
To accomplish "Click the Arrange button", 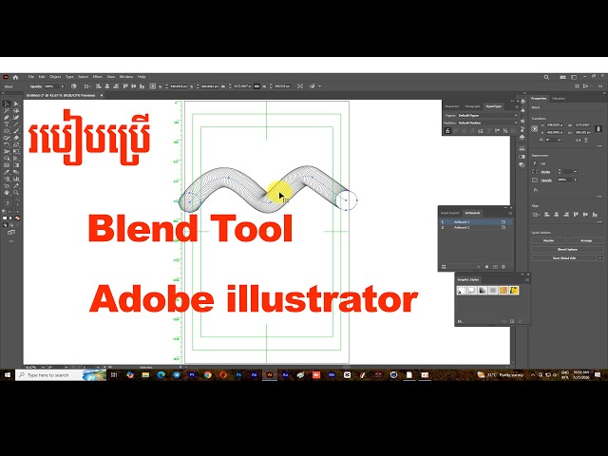I will [x=586, y=240].
